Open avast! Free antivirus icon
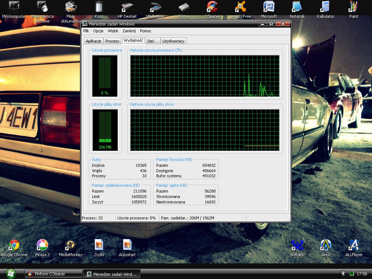The image size is (372, 279). pyautogui.click(x=240, y=7)
